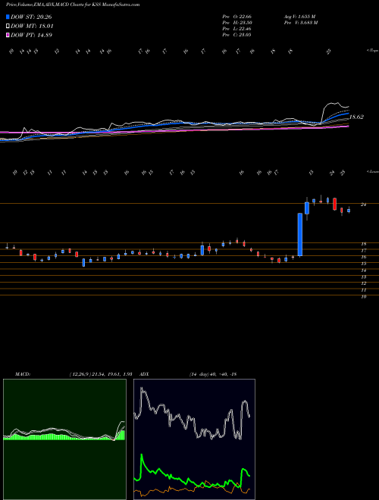Click the 'Pre L: 22.46' value
The height and width of the screenshot is (500, 379).
237,29
